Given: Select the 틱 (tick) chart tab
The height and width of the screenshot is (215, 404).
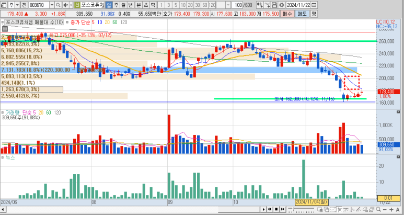Looking at the screenshot, I should tap(152, 5).
